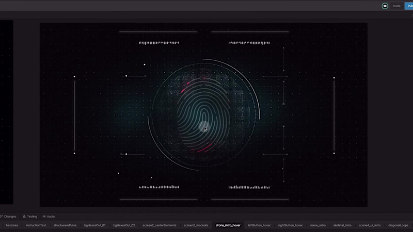Open the menu_intro tab

pyautogui.click(x=318, y=225)
